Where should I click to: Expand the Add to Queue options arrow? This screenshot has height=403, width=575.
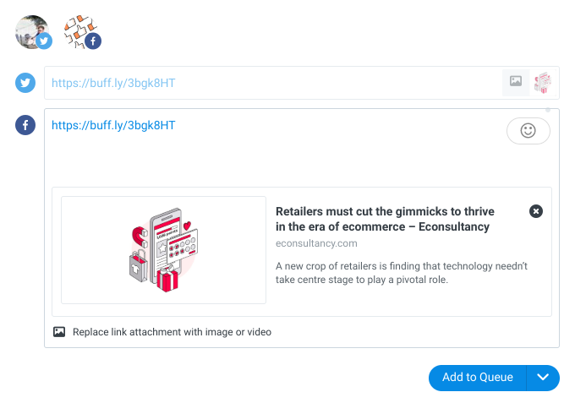543,378
